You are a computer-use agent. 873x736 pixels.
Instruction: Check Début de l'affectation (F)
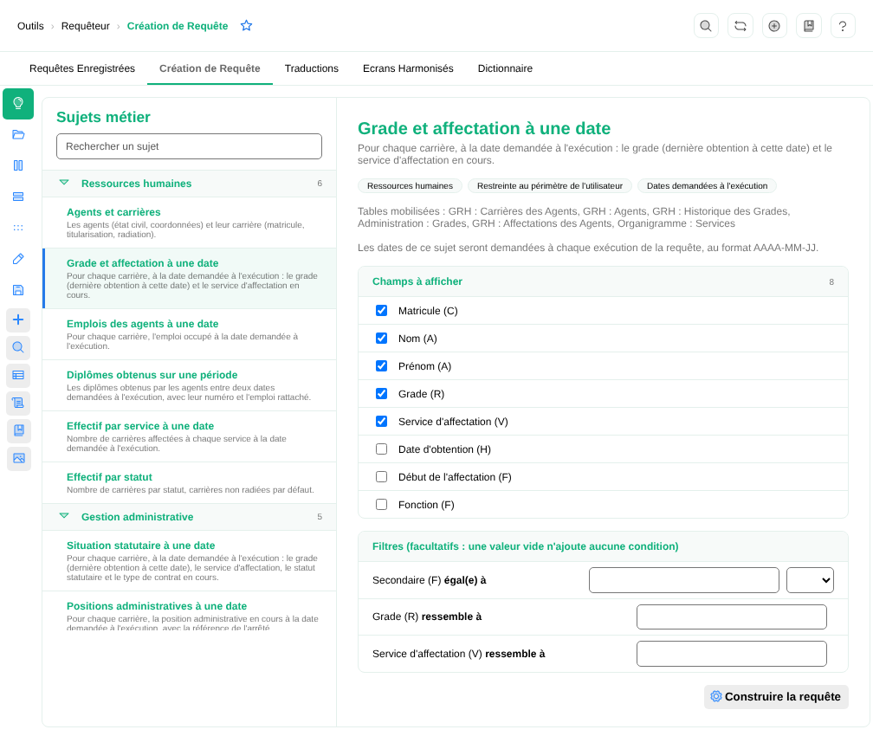click(x=381, y=476)
